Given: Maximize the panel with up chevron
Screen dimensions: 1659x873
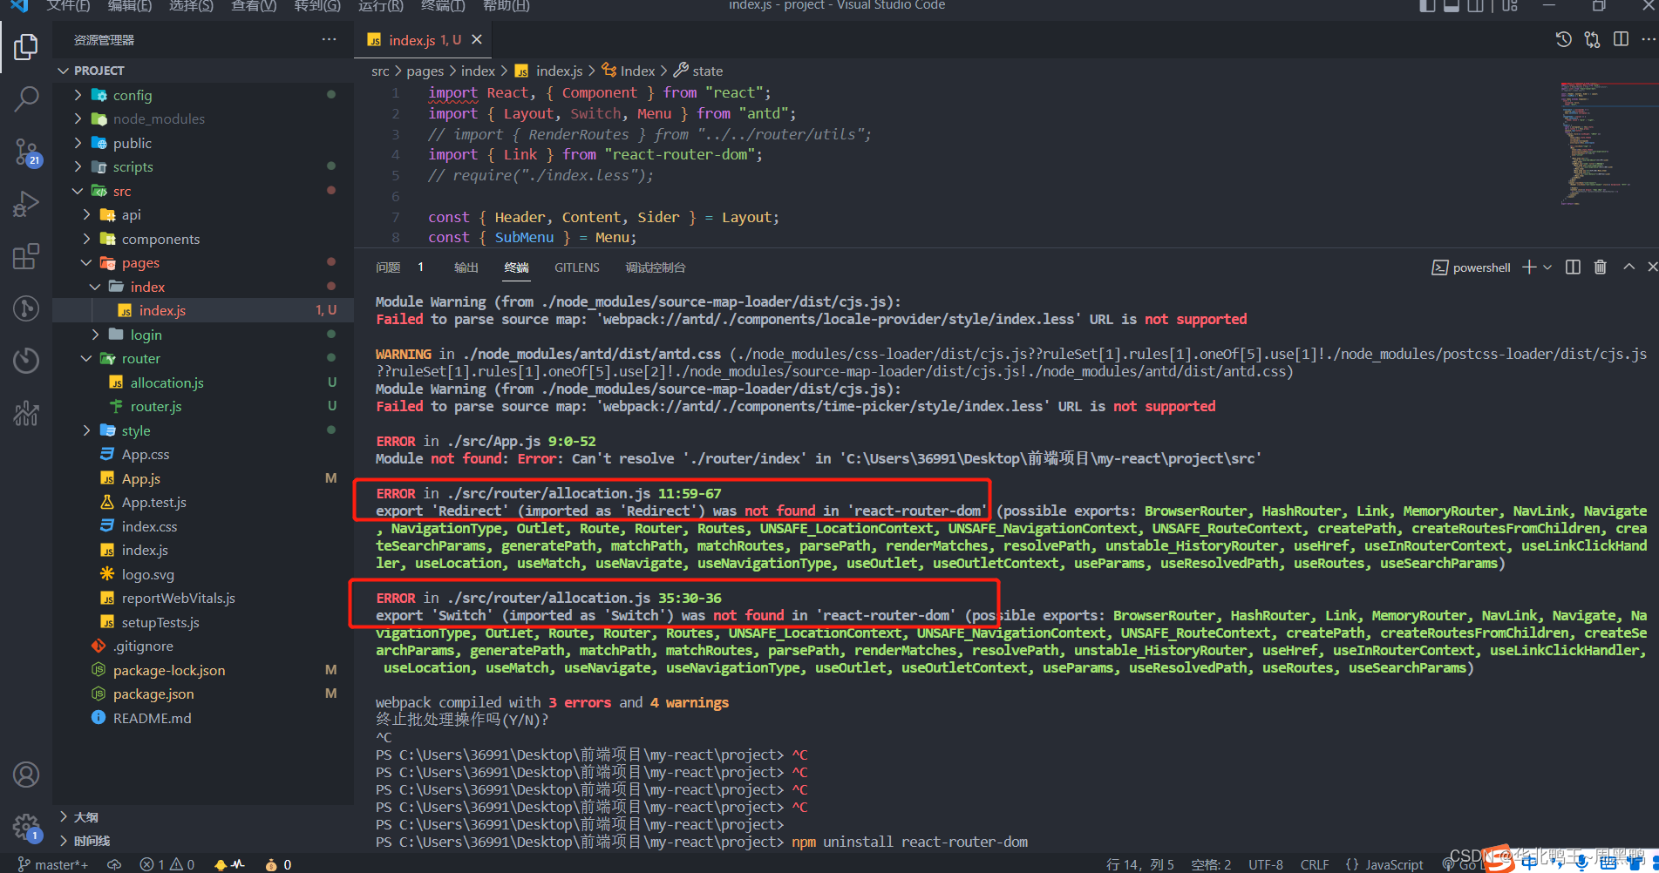Looking at the screenshot, I should (1628, 267).
